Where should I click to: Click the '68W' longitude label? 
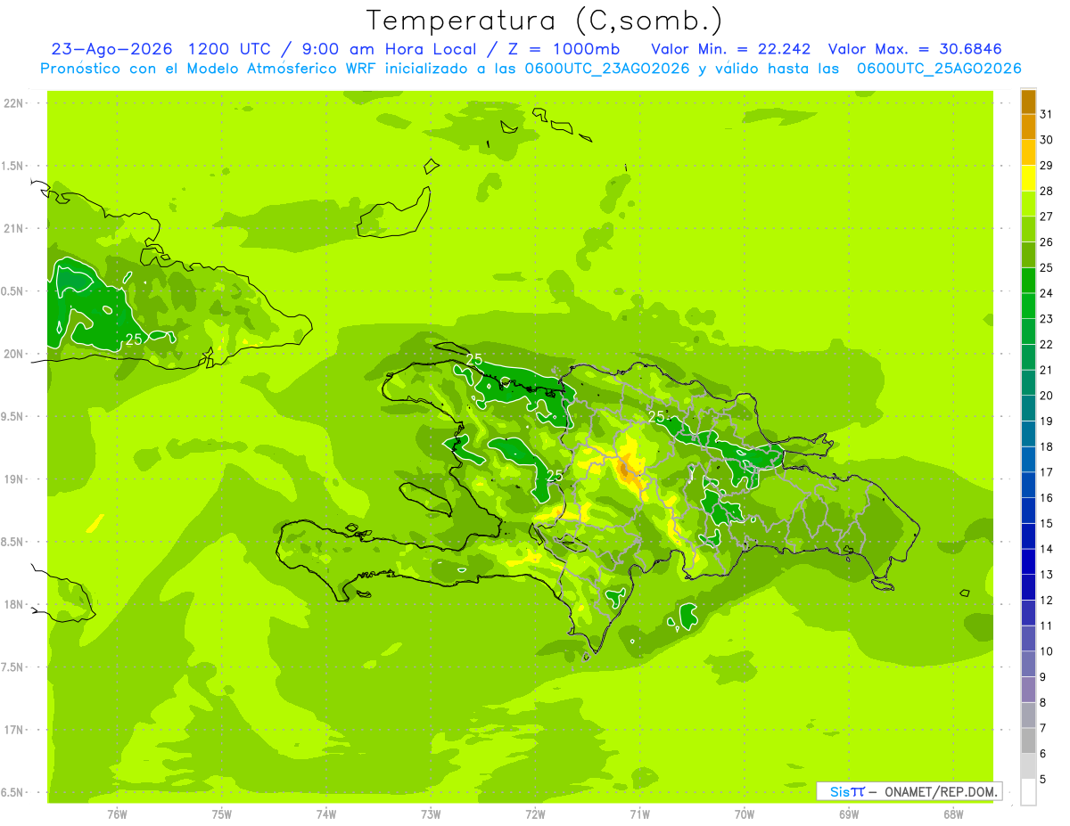click(953, 815)
